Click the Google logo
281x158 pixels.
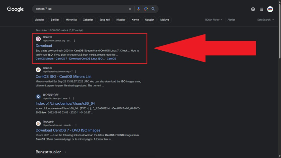[x=16, y=9]
